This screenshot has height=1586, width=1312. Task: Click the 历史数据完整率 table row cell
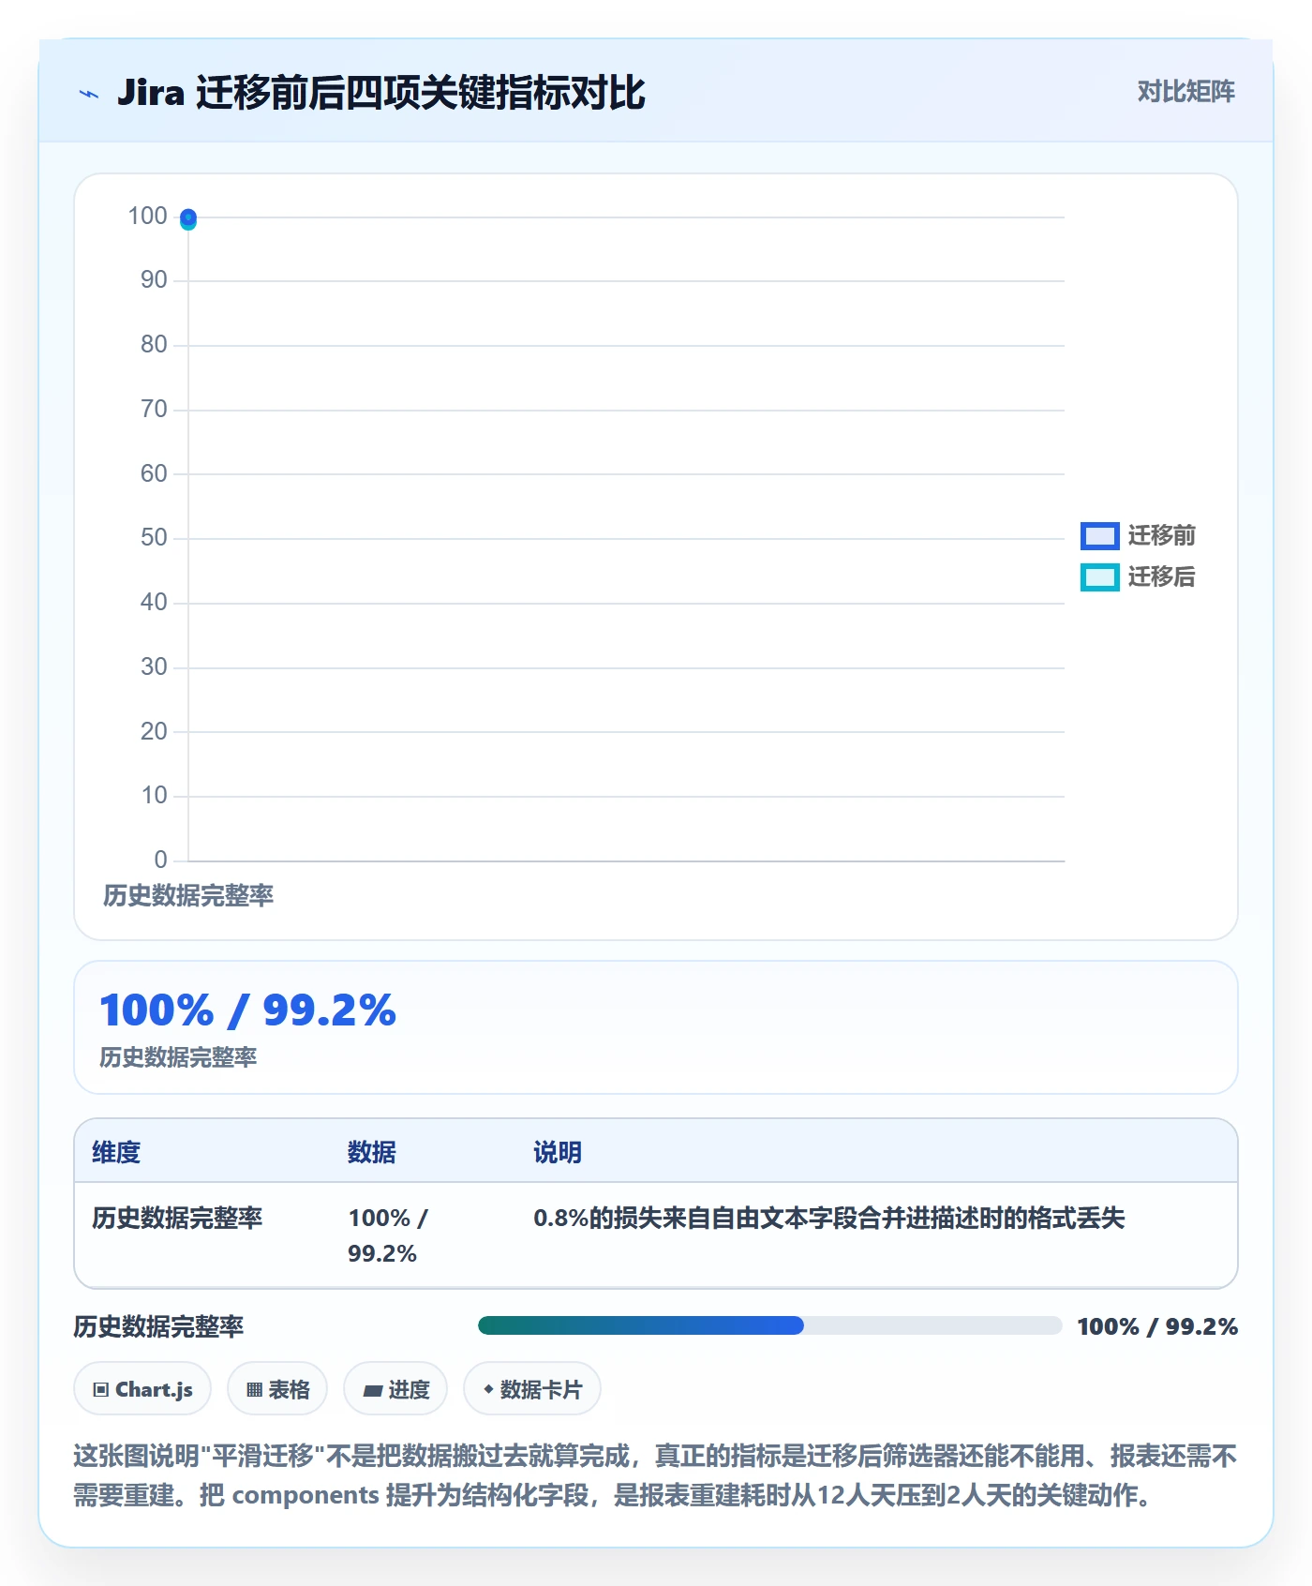(177, 1218)
